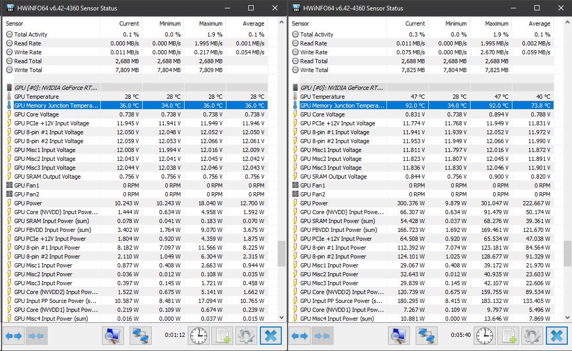Click the 18.040 W maximum value

(x=211, y=203)
